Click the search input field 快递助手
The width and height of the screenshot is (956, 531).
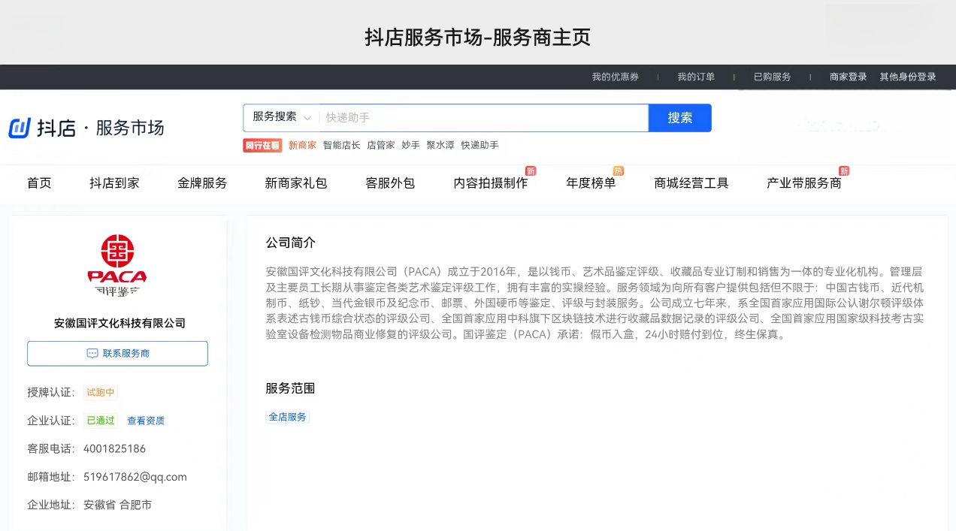pyautogui.click(x=483, y=117)
